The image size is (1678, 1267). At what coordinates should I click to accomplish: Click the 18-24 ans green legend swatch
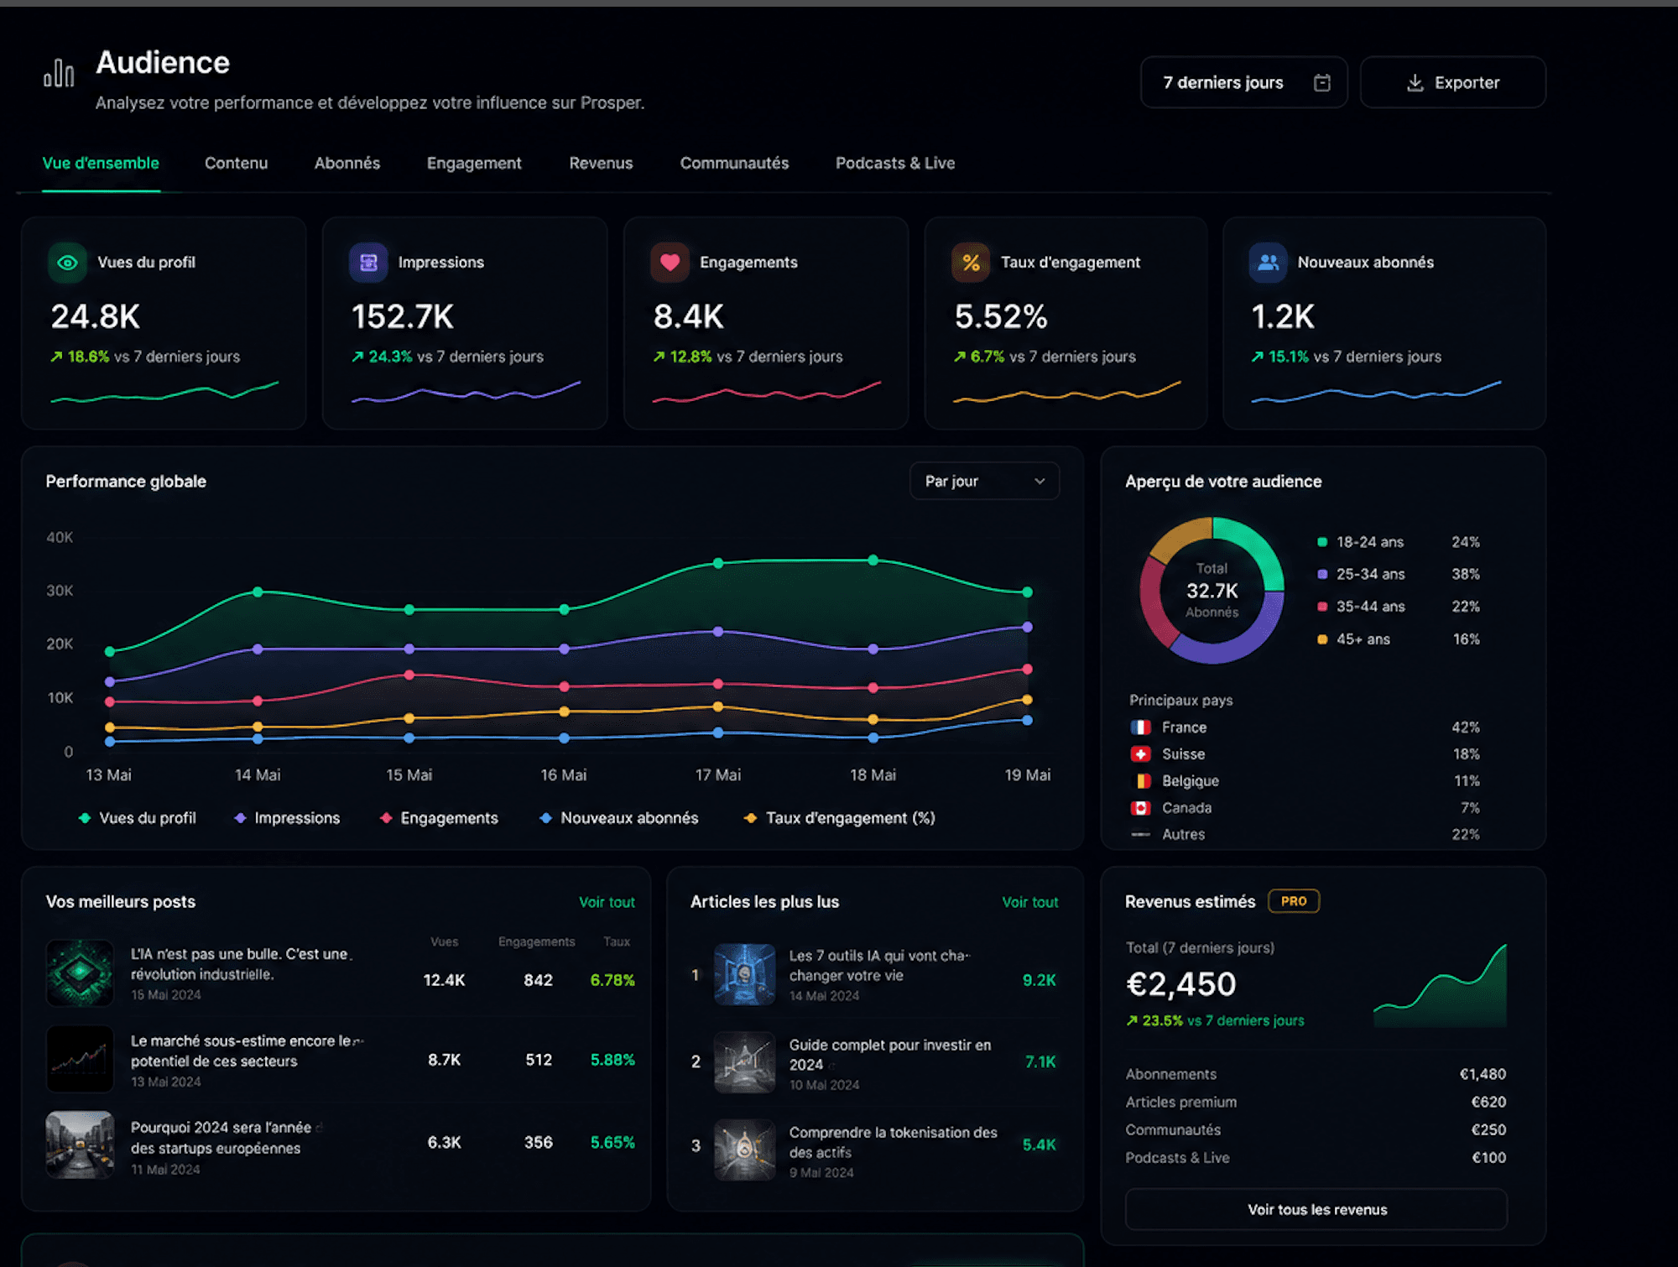point(1322,542)
